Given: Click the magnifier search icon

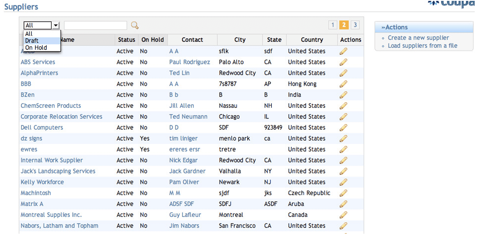Looking at the screenshot, I should click(135, 25).
